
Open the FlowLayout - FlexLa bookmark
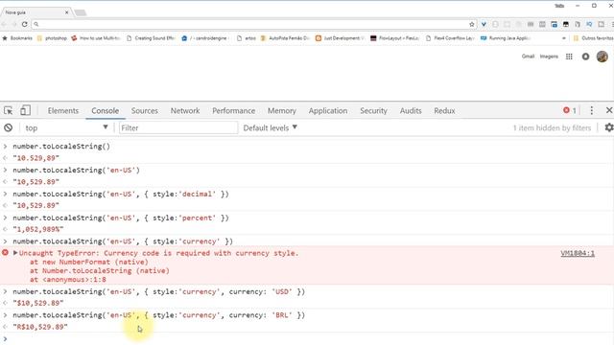tap(394, 38)
